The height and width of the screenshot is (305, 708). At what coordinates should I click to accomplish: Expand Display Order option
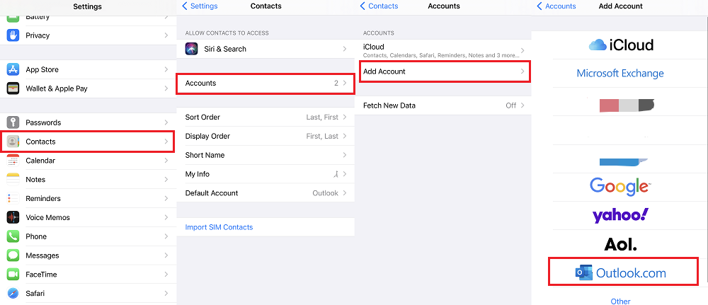[265, 136]
